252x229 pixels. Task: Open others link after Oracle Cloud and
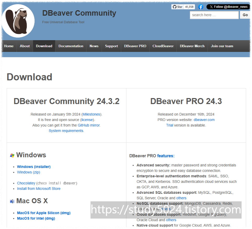tap(171, 220)
